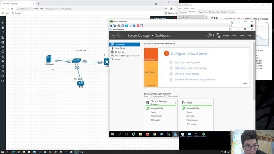Image resolution: width=274 pixels, height=154 pixels.
Task: Select Dashboard in Server Manager sidebar
Action: pos(125,44)
